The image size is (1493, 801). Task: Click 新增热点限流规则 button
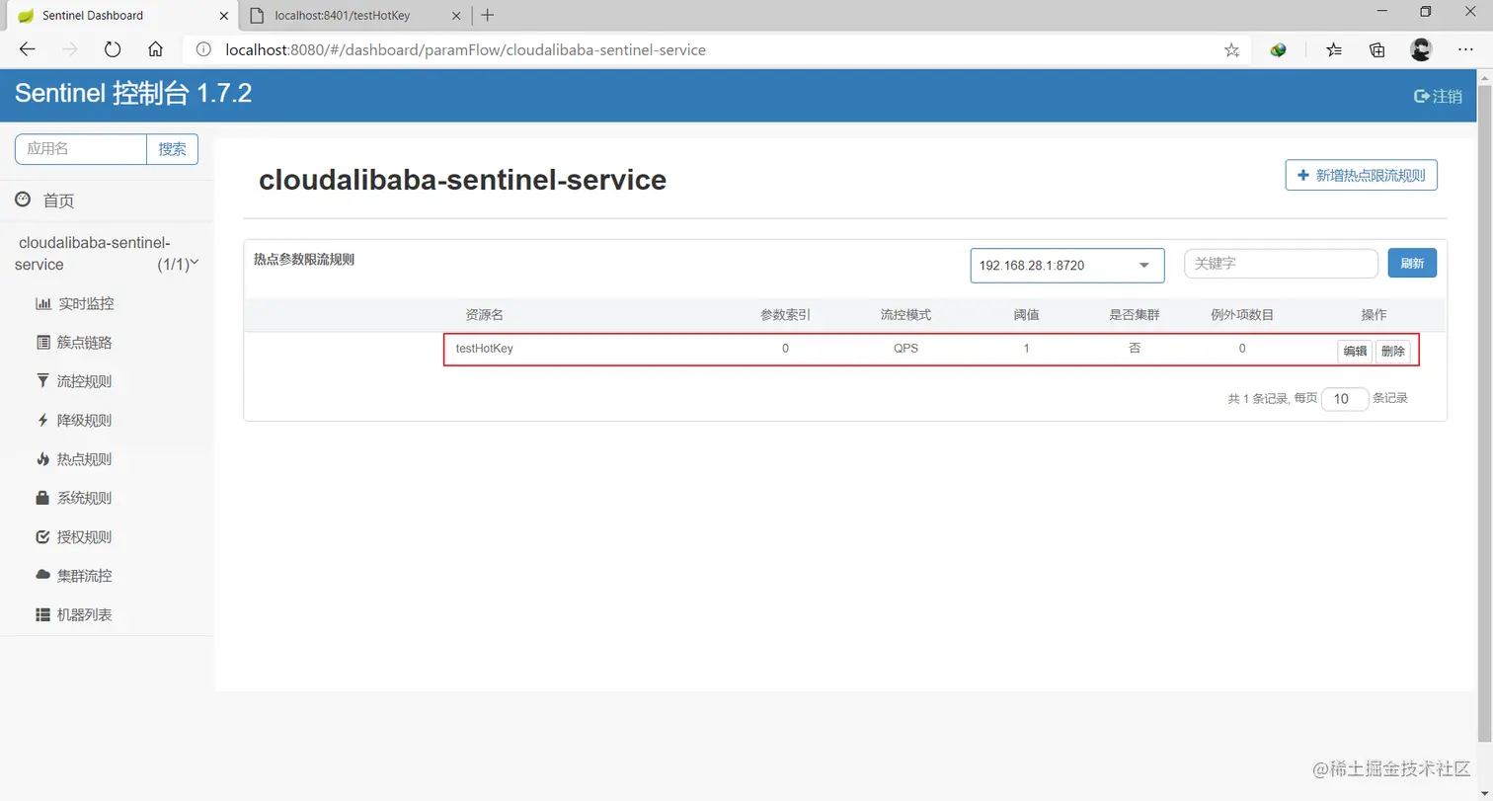pos(1361,175)
